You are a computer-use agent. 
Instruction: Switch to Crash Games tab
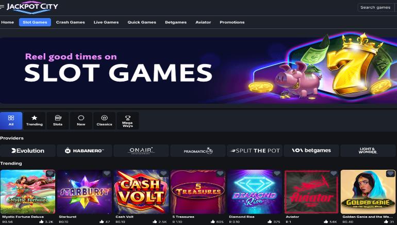coord(71,22)
